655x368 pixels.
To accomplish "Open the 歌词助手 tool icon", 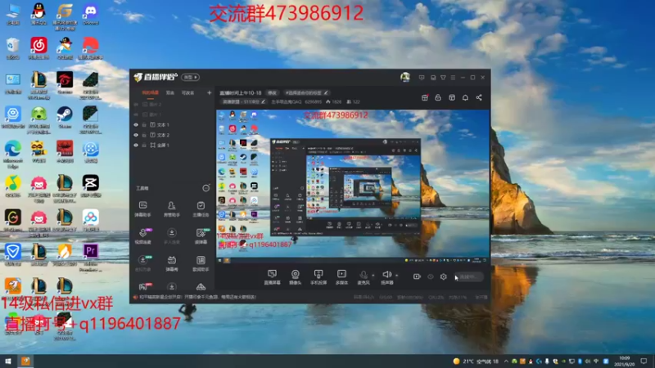I will tap(201, 263).
